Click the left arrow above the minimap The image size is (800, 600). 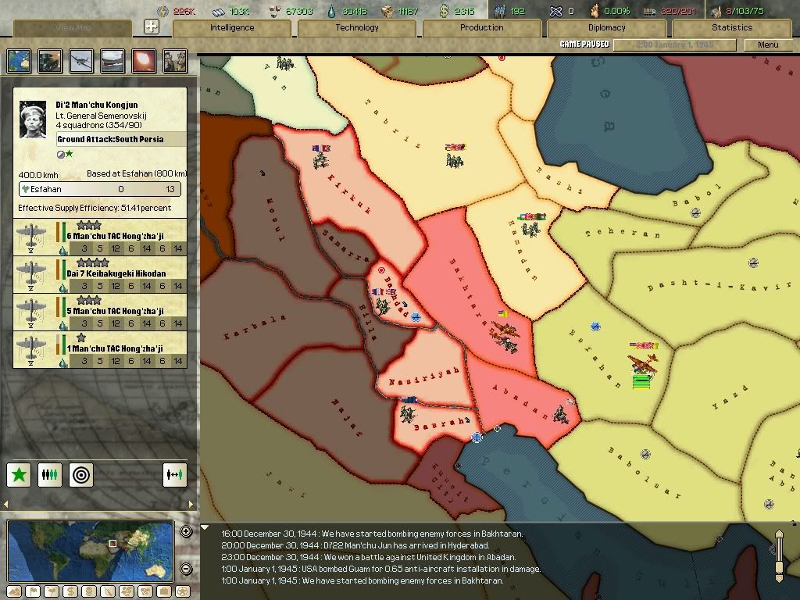[x=5, y=505]
